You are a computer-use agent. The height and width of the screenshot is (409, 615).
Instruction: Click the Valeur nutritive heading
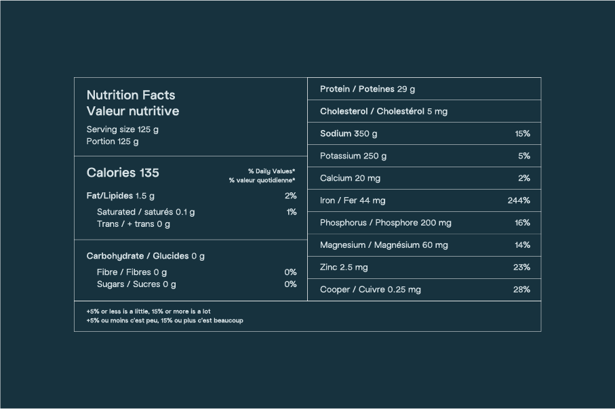point(133,111)
